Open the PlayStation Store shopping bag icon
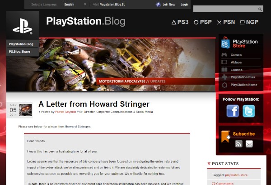This screenshot has width=271, height=185. click(x=225, y=43)
